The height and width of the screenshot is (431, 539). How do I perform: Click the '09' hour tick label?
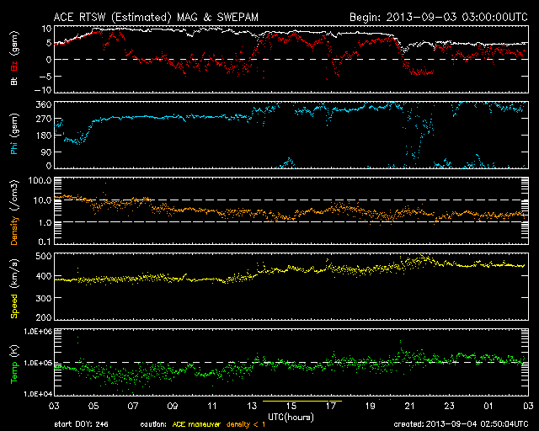pyautogui.click(x=173, y=407)
